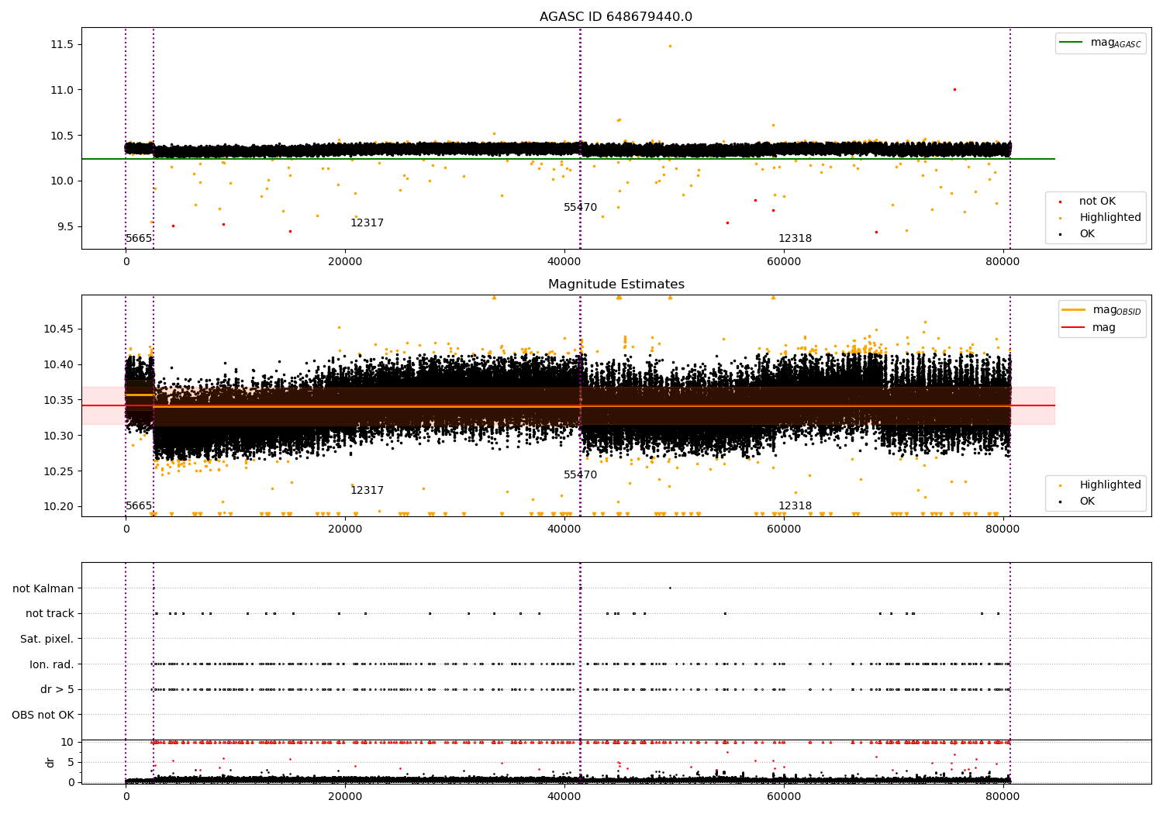Click the plot title 'AGASC ID 648679440.0'

[x=616, y=17]
